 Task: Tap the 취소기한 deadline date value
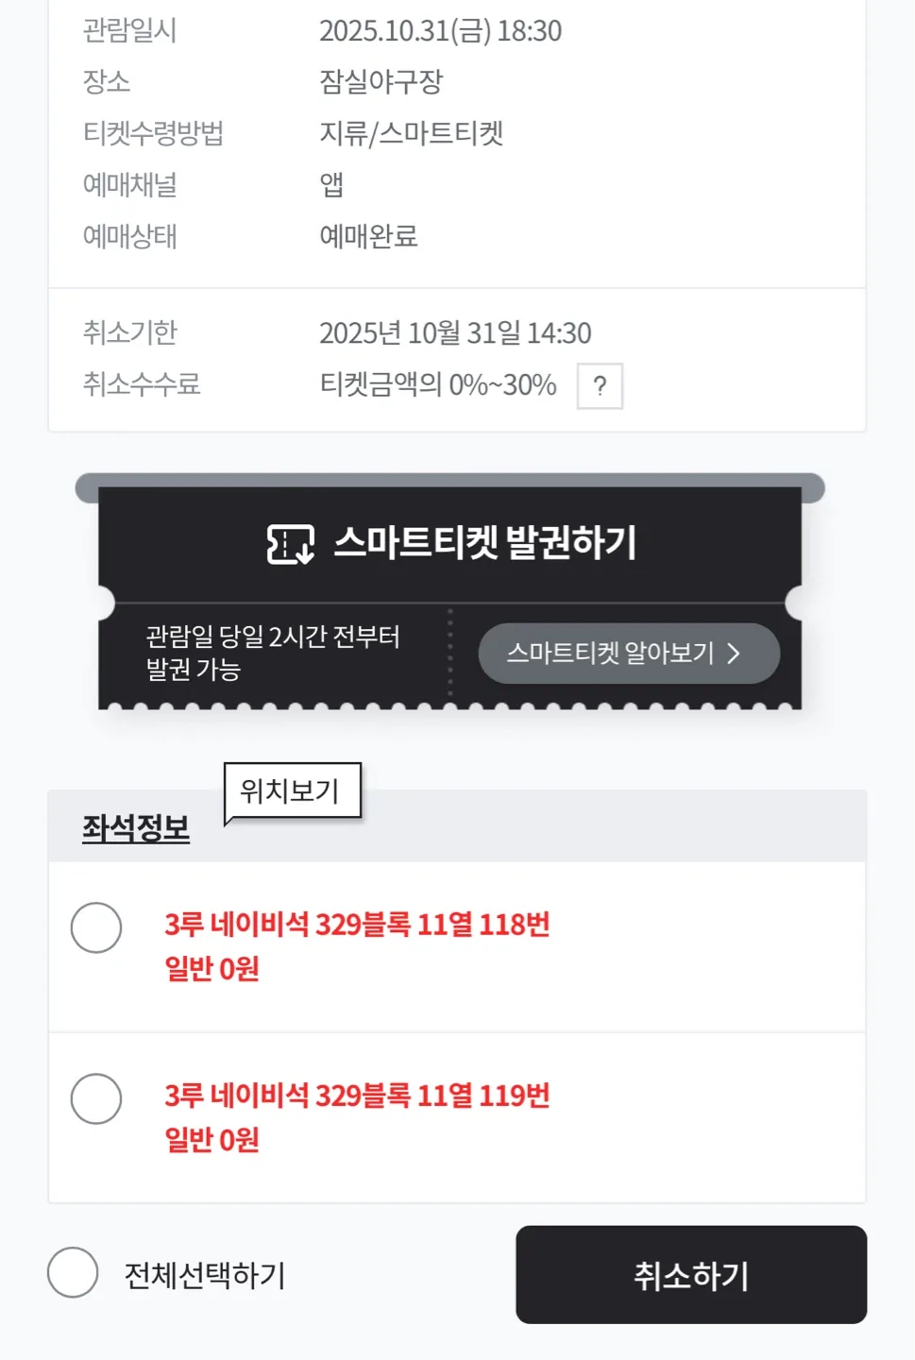pos(455,333)
